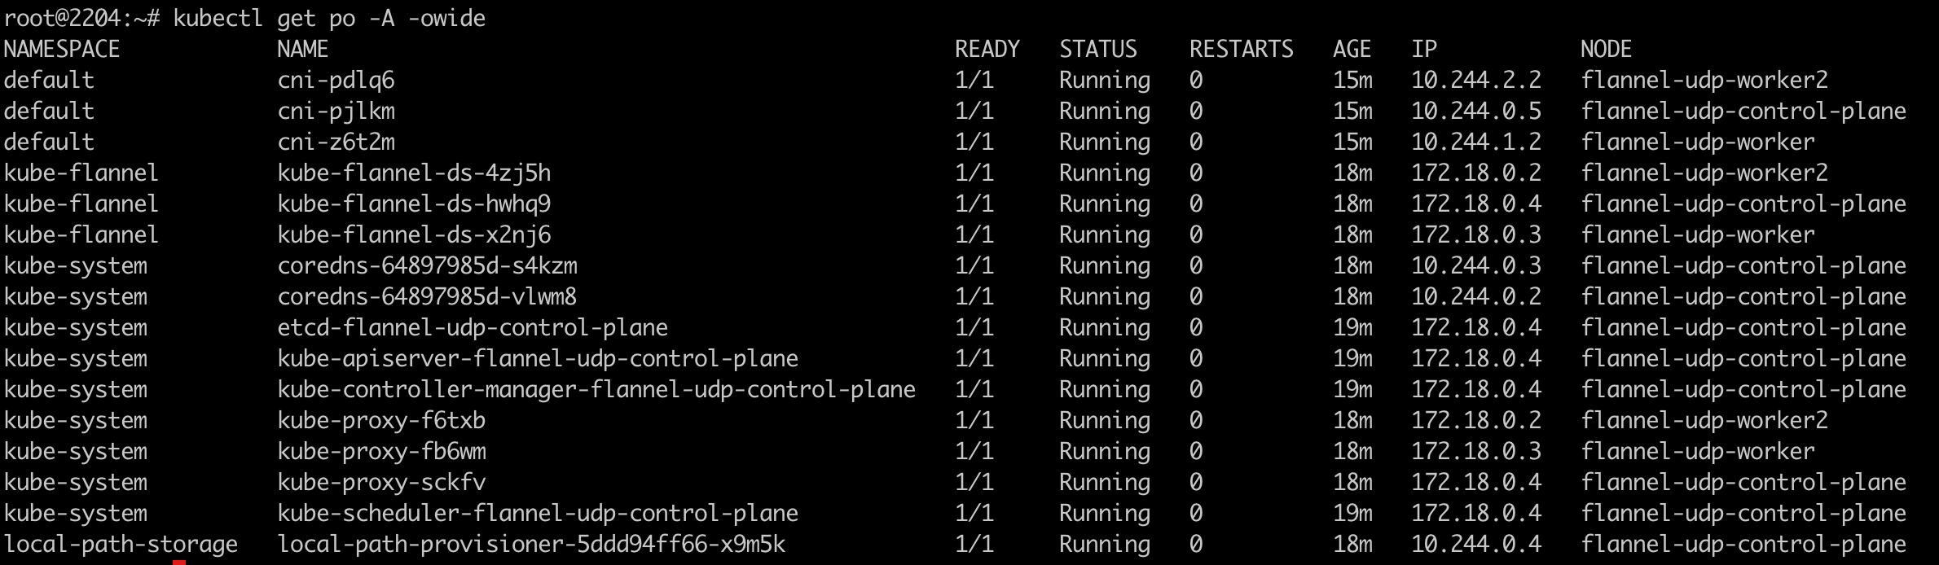Image resolution: width=1939 pixels, height=565 pixels.
Task: Click the NODE column header
Action: (x=1606, y=49)
